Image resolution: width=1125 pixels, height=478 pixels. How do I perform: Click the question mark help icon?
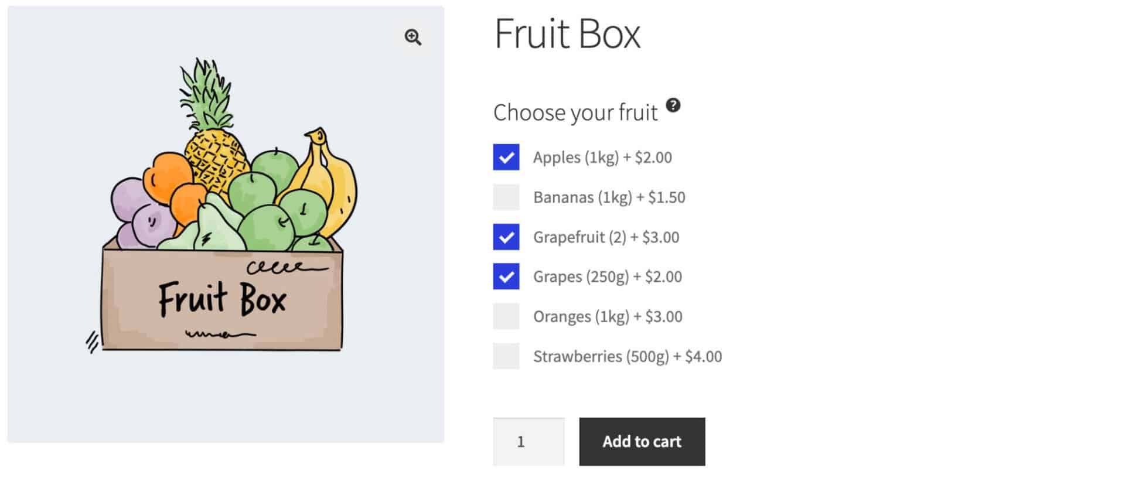coord(673,105)
